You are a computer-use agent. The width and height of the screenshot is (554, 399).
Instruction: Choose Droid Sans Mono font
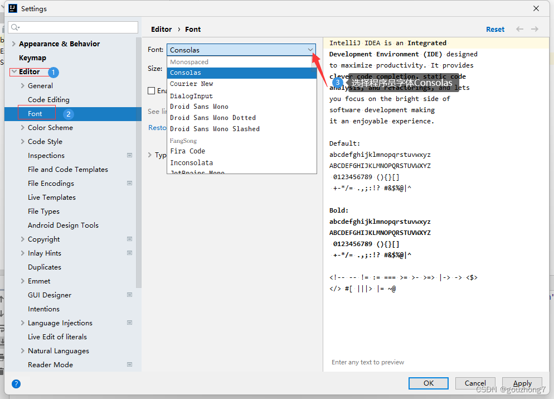(x=242, y=107)
